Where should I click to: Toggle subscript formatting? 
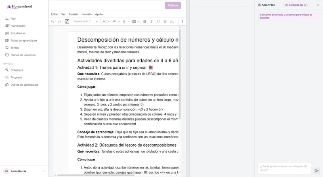(x=172, y=22)
